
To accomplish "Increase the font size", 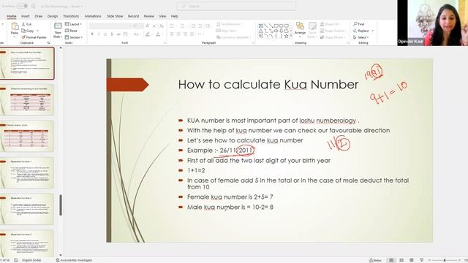I will tap(148, 26).
